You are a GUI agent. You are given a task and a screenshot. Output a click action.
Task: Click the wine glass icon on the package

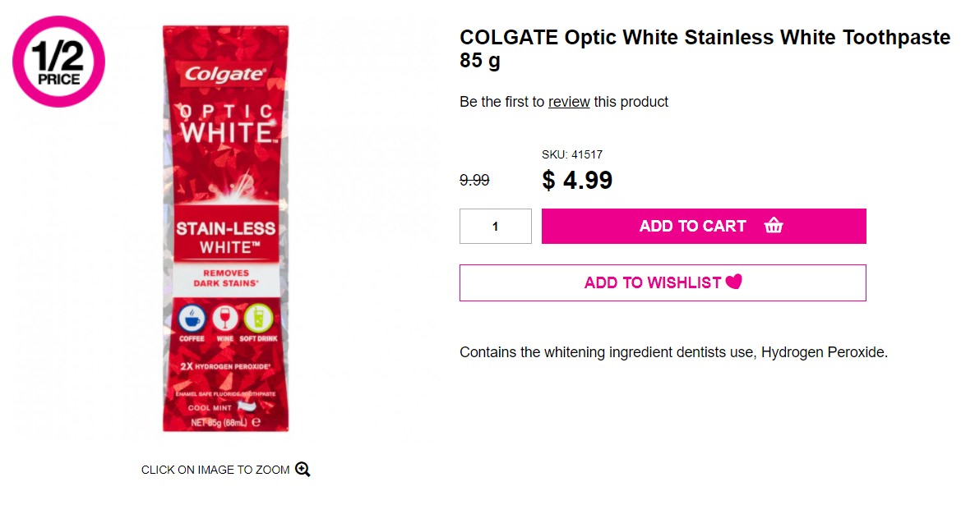click(227, 319)
